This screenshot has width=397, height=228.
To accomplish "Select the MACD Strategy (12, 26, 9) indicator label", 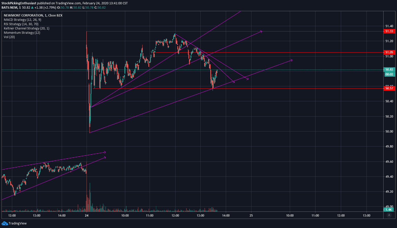I will [22, 20].
